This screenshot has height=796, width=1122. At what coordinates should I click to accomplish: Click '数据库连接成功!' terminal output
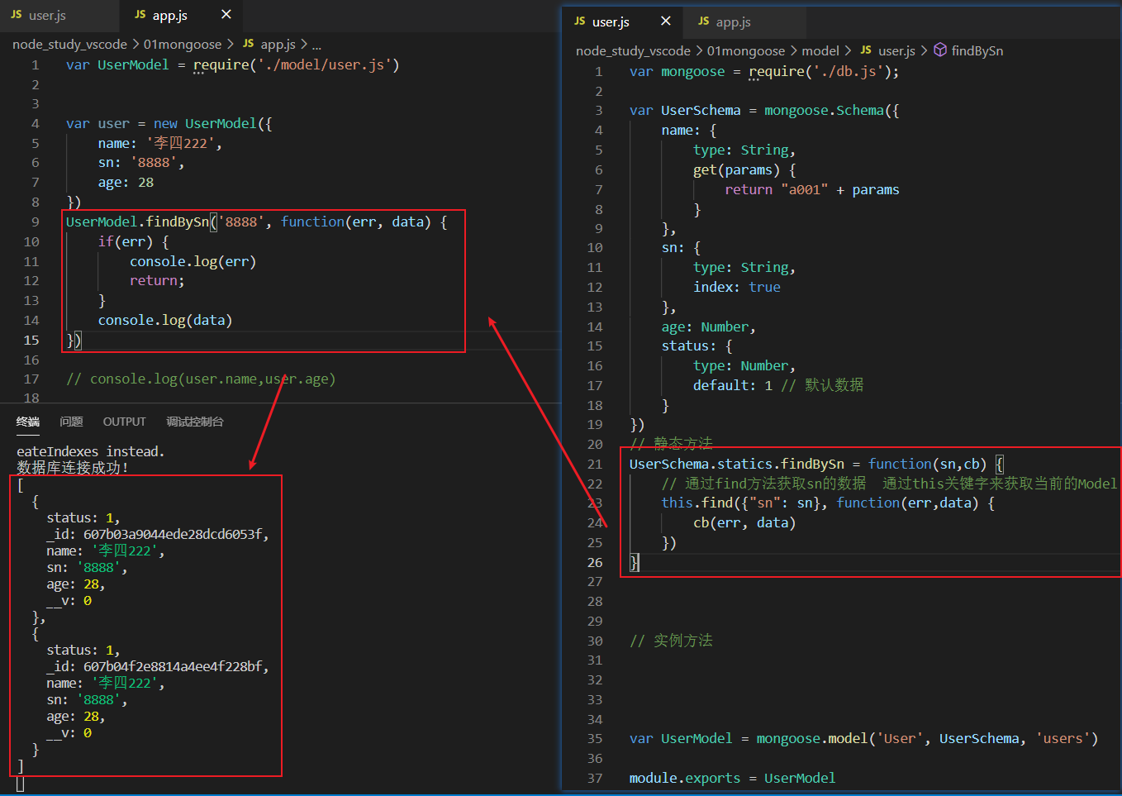[74, 468]
